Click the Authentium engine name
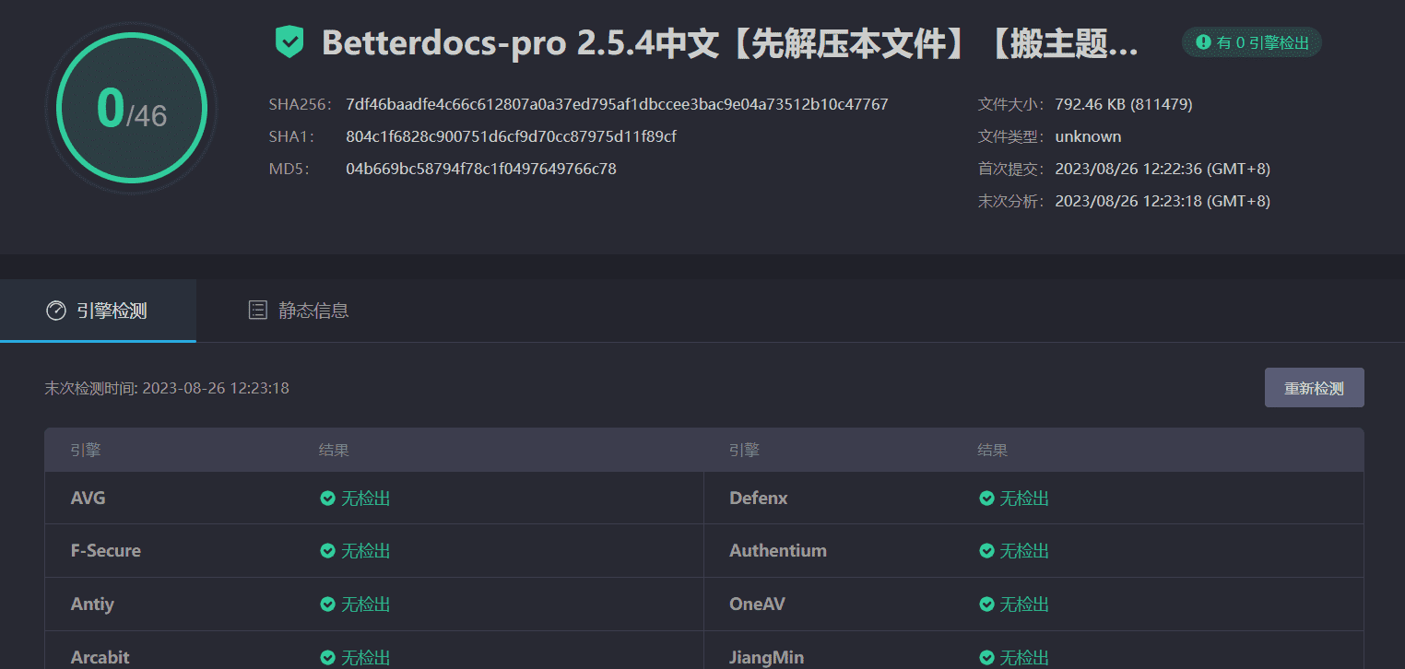The image size is (1405, 669). point(778,551)
